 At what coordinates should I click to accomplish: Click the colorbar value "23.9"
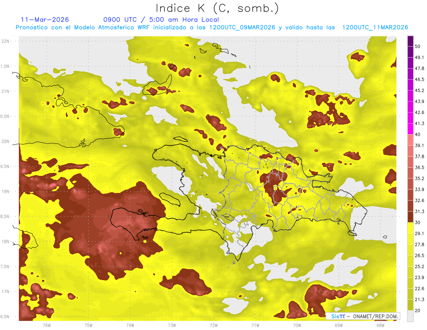(x=419, y=277)
